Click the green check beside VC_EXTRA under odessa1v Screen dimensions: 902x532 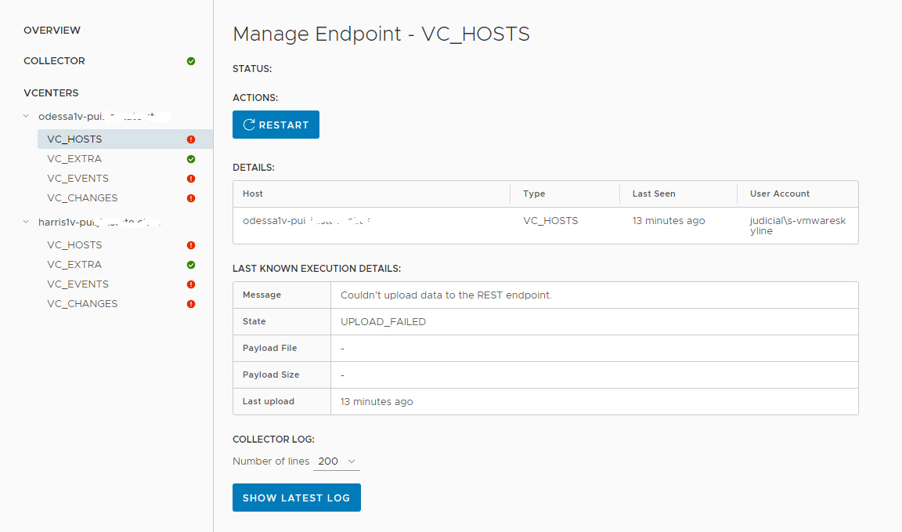coord(190,158)
